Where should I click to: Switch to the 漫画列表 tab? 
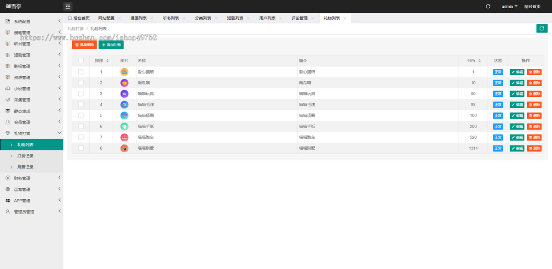(138, 18)
